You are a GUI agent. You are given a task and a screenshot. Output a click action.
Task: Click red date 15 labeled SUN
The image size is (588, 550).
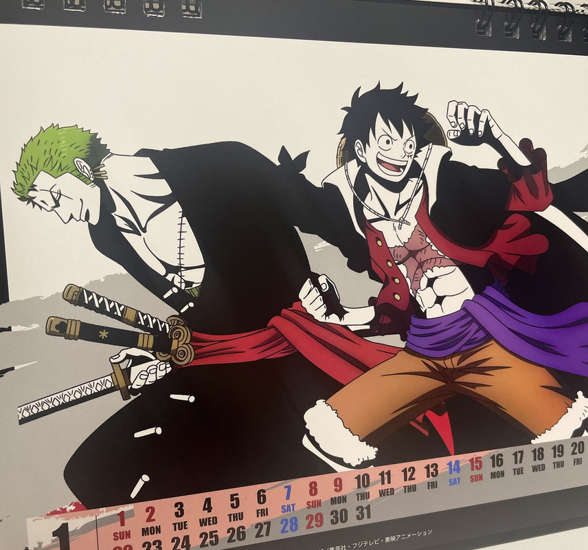[x=476, y=464]
